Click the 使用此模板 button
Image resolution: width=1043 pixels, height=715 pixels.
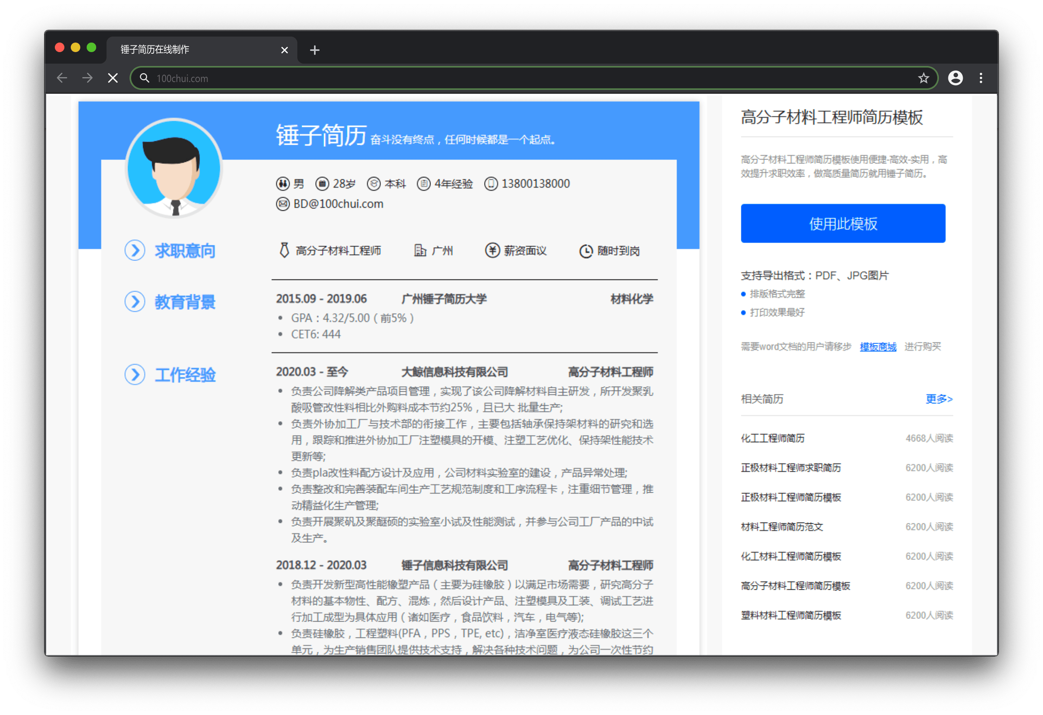tap(843, 223)
